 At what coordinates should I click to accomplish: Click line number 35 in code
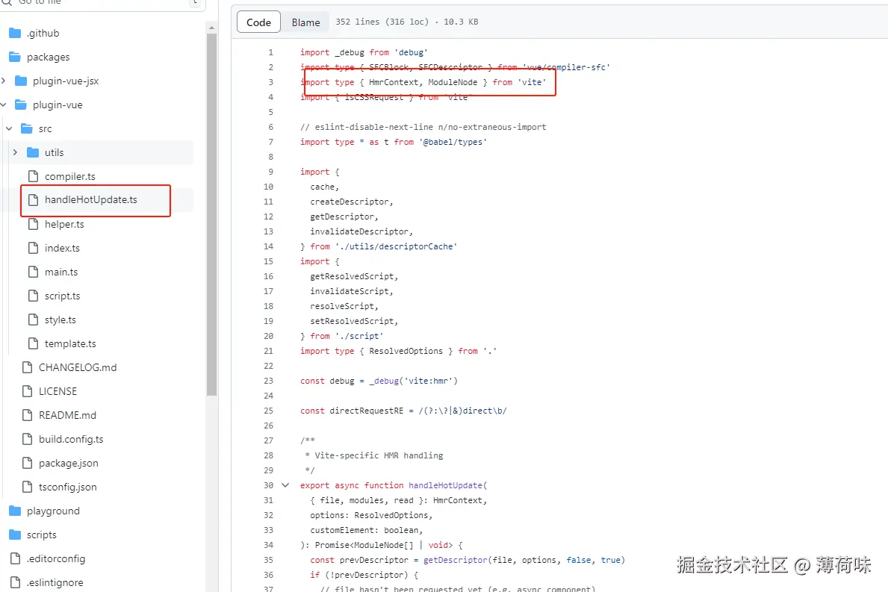click(268, 560)
